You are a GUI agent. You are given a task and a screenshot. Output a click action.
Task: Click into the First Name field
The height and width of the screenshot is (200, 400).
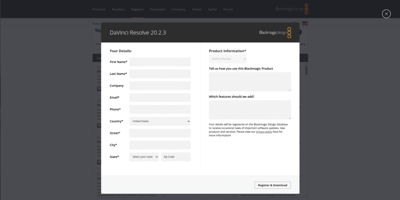[160, 62]
